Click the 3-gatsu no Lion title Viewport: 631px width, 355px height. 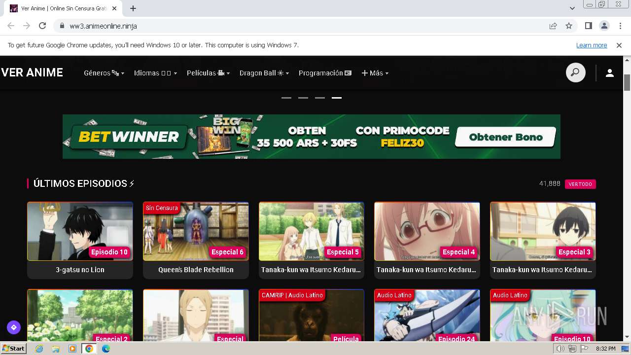pos(80,270)
